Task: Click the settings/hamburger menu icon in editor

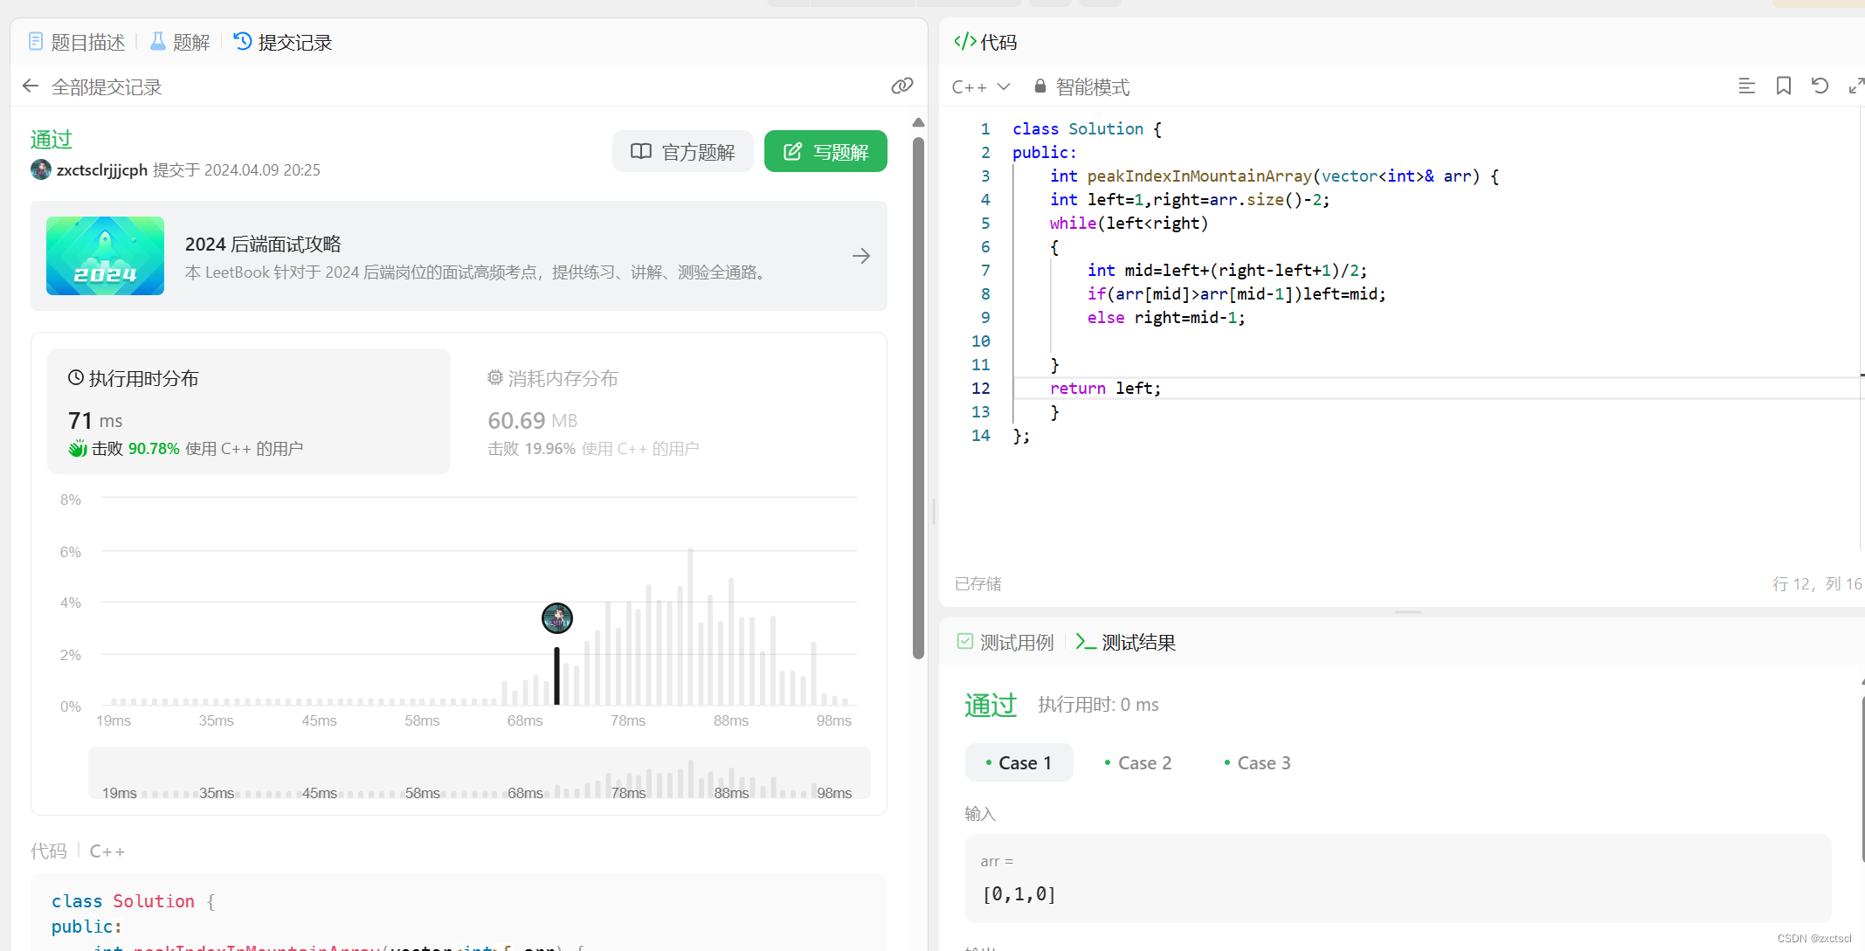Action: [x=1746, y=86]
